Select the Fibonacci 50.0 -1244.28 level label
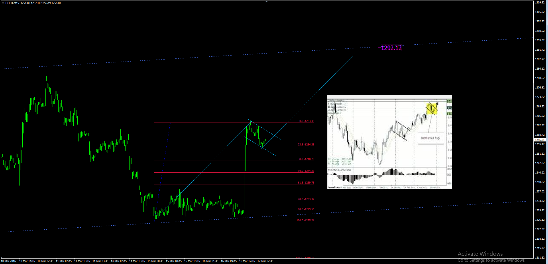 (x=306, y=171)
